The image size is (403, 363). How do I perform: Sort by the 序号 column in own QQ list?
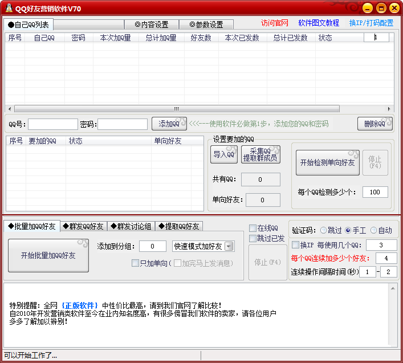point(15,38)
